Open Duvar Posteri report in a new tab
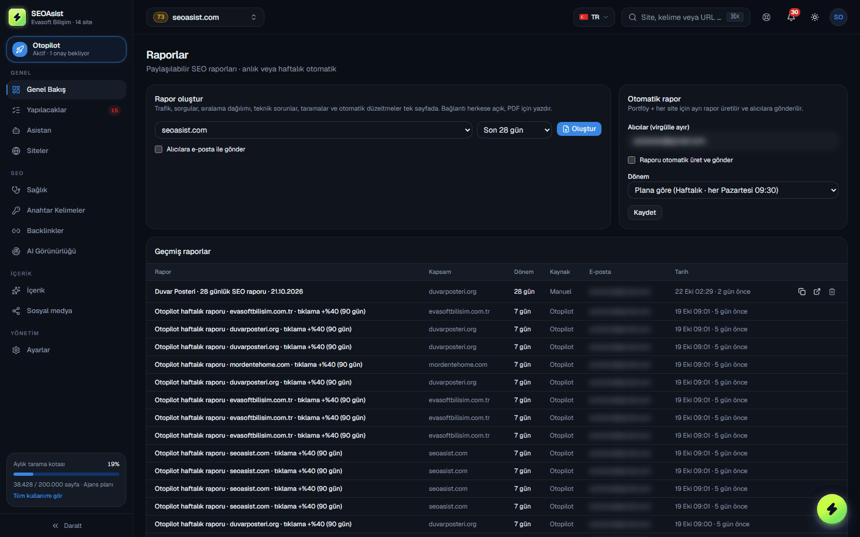This screenshot has width=860, height=537. (x=816, y=292)
